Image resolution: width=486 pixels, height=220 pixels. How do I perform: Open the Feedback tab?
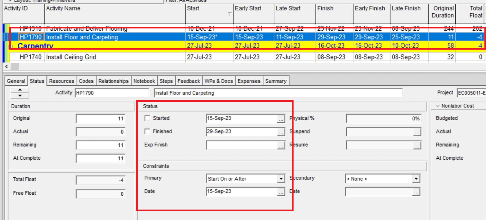coord(189,81)
